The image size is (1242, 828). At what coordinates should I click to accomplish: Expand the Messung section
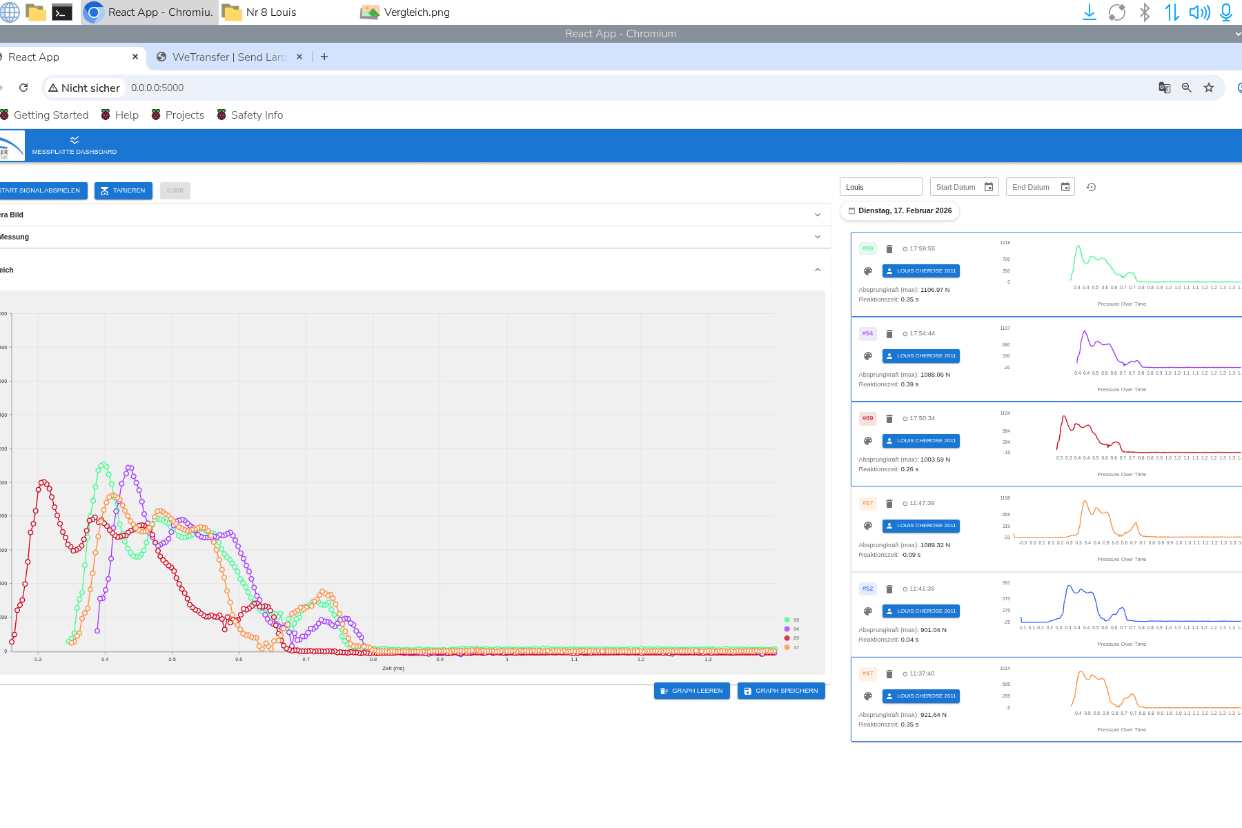tap(818, 237)
